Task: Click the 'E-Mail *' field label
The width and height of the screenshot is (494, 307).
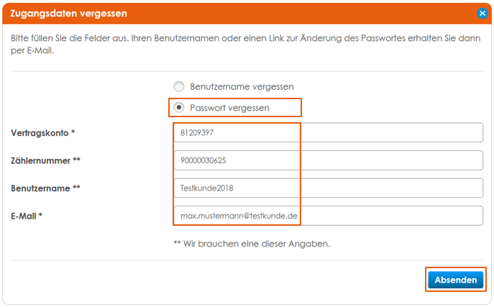Action: (26, 216)
